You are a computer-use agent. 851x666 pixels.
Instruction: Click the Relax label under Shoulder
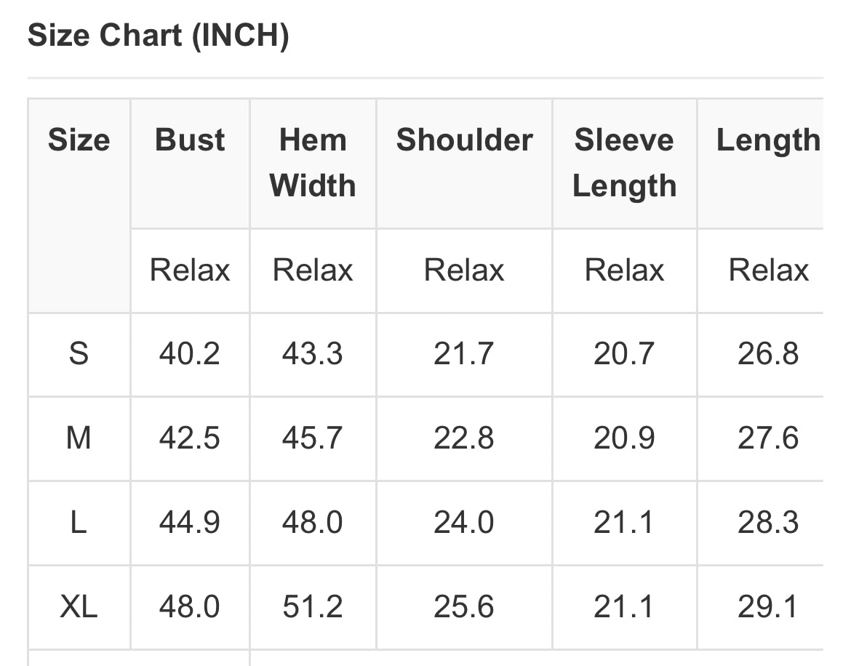tap(464, 270)
